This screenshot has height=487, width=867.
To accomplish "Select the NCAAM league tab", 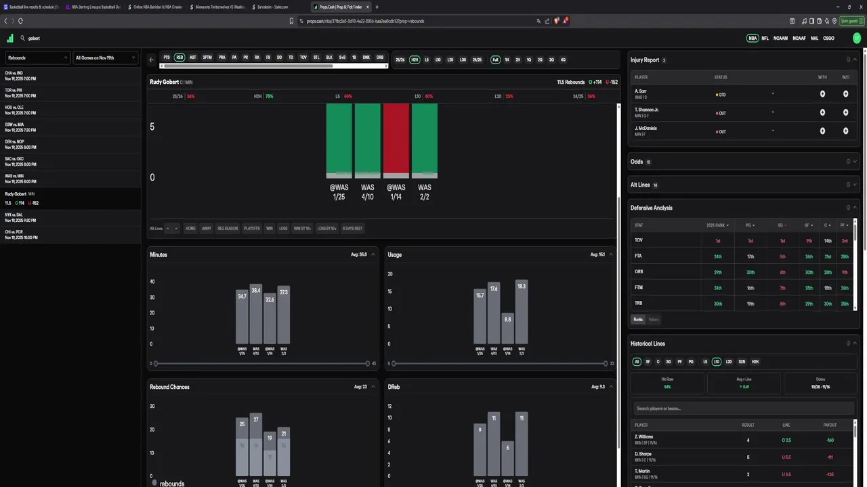I will point(780,39).
